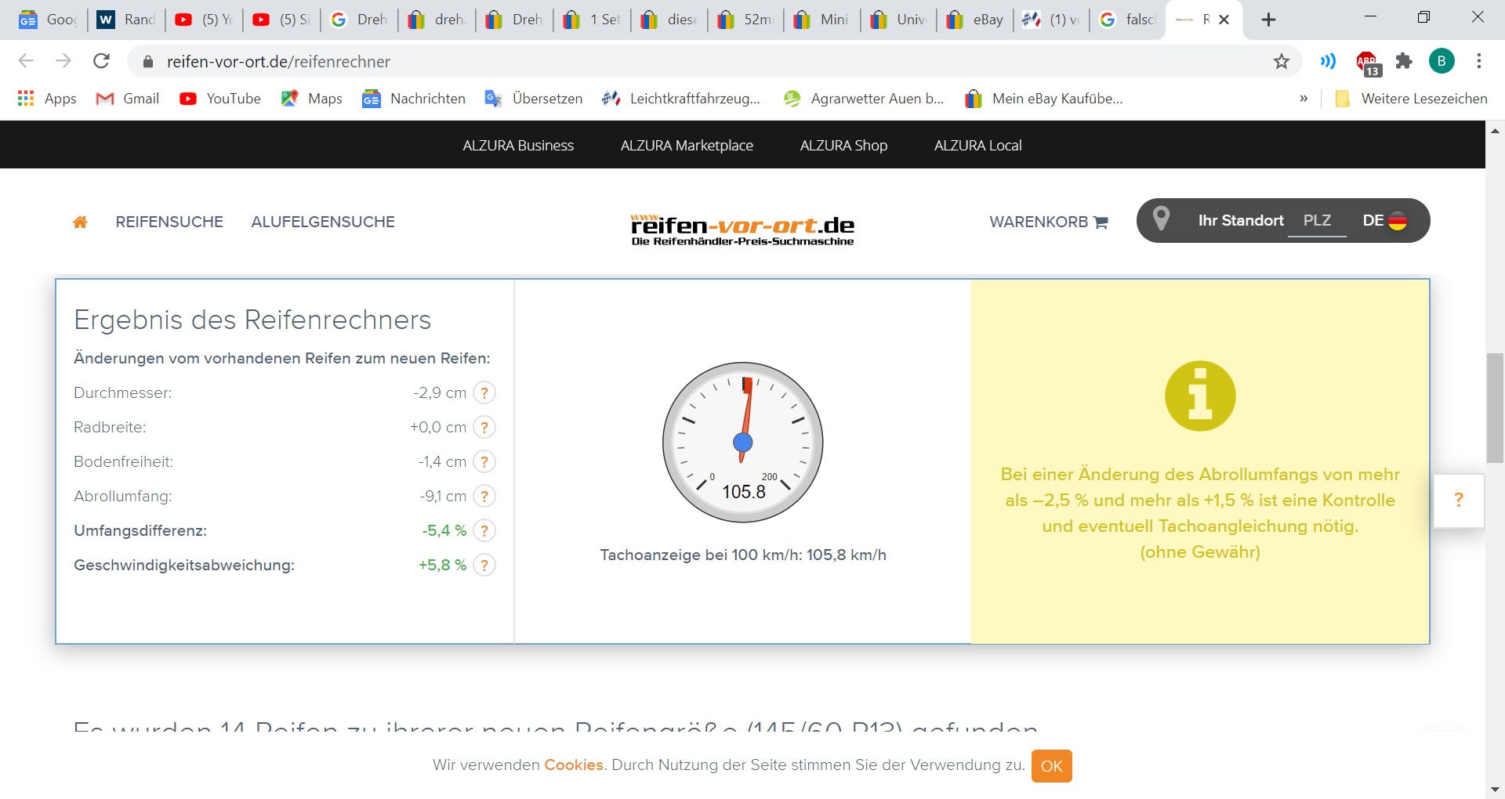The image size is (1505, 799).
Task: Open the Leichtkraftfahrzeug bookmark
Action: coord(681,99)
